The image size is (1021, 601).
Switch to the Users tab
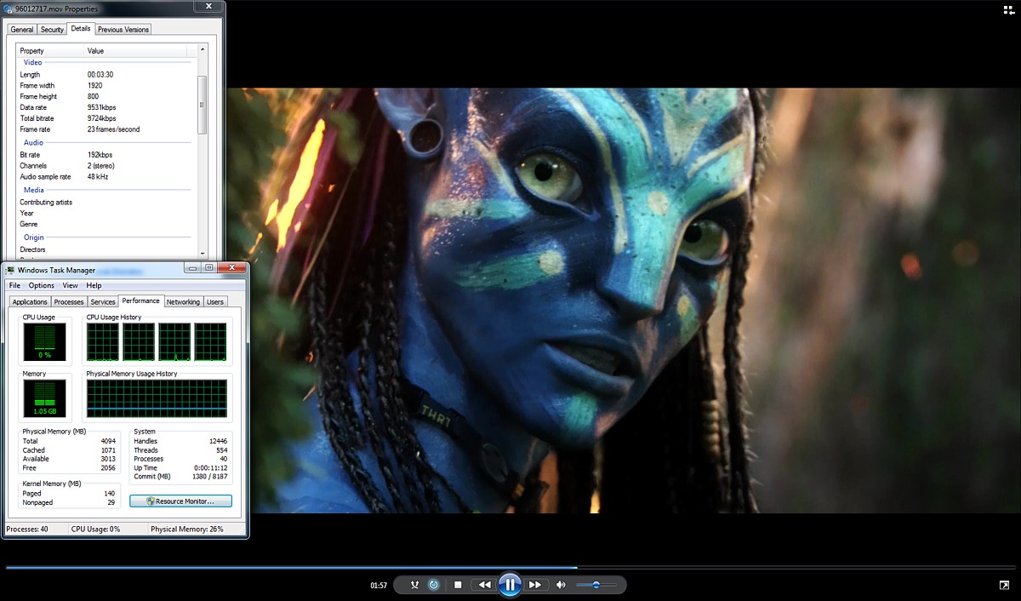point(215,302)
